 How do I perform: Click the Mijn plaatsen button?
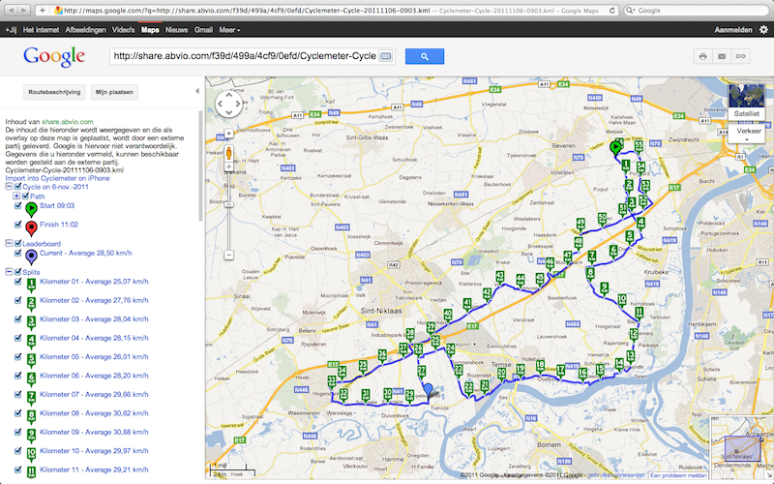click(x=114, y=92)
